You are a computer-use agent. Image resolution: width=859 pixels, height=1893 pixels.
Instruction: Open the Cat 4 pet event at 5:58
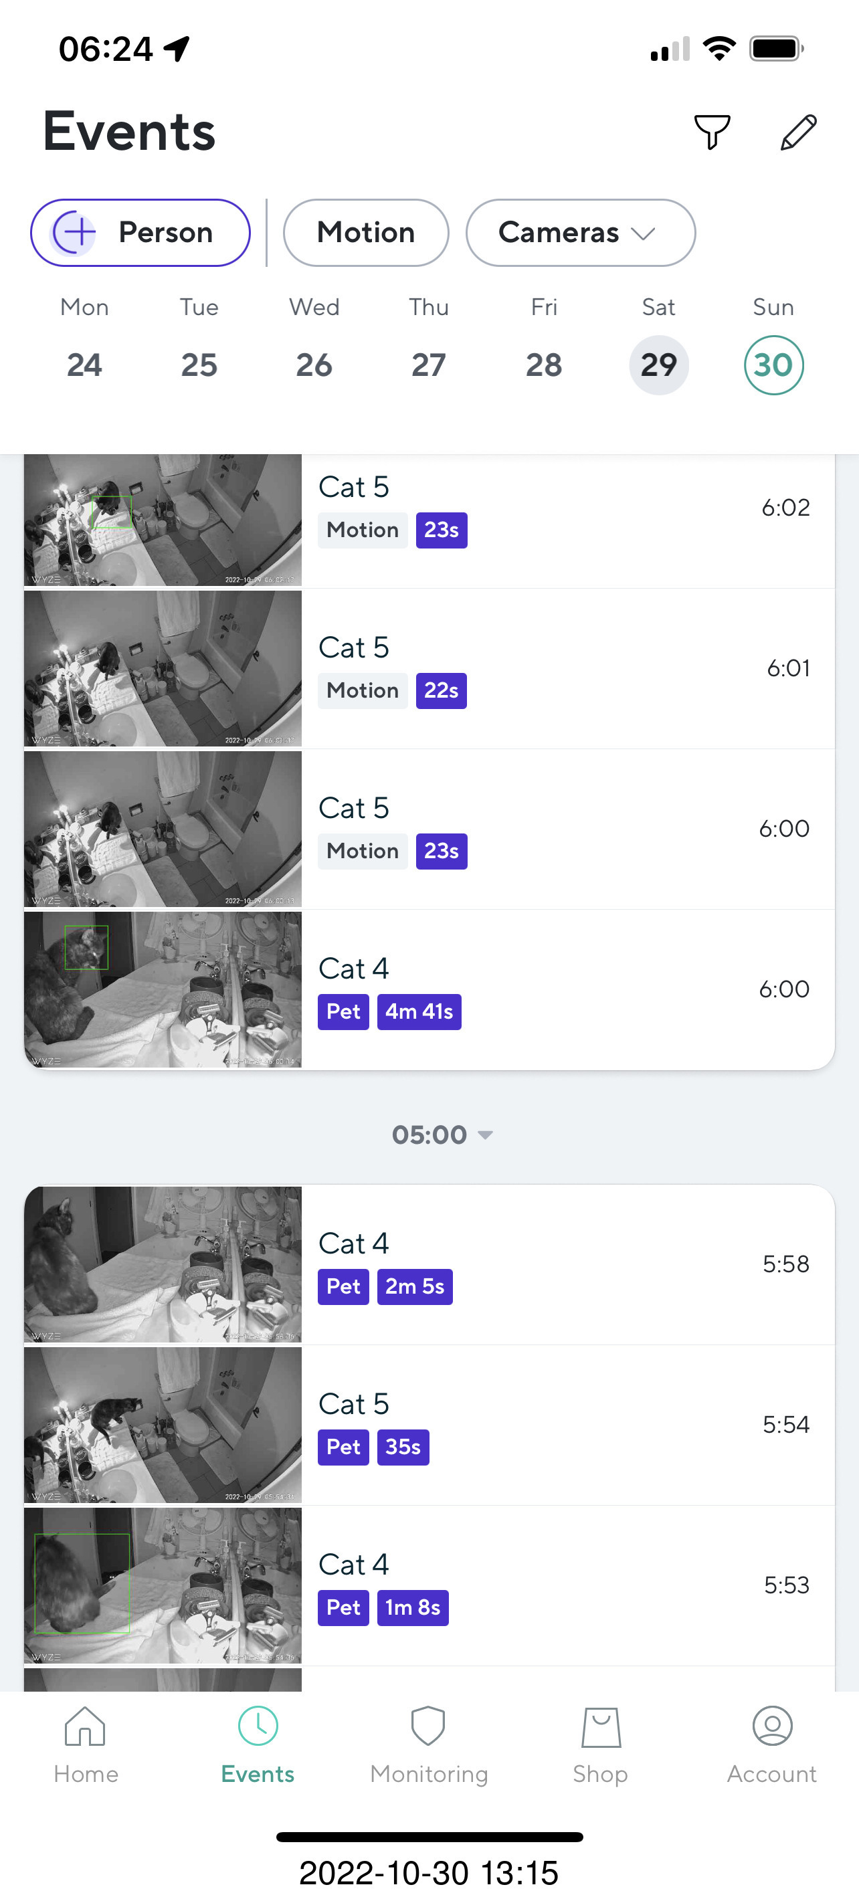coord(566,1264)
